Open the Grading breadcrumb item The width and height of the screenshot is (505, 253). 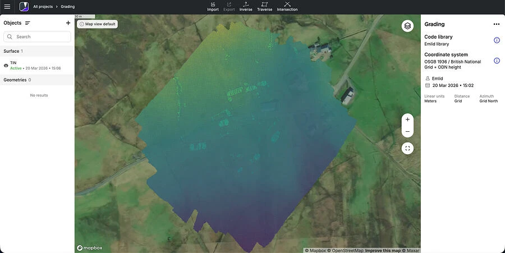(x=68, y=6)
